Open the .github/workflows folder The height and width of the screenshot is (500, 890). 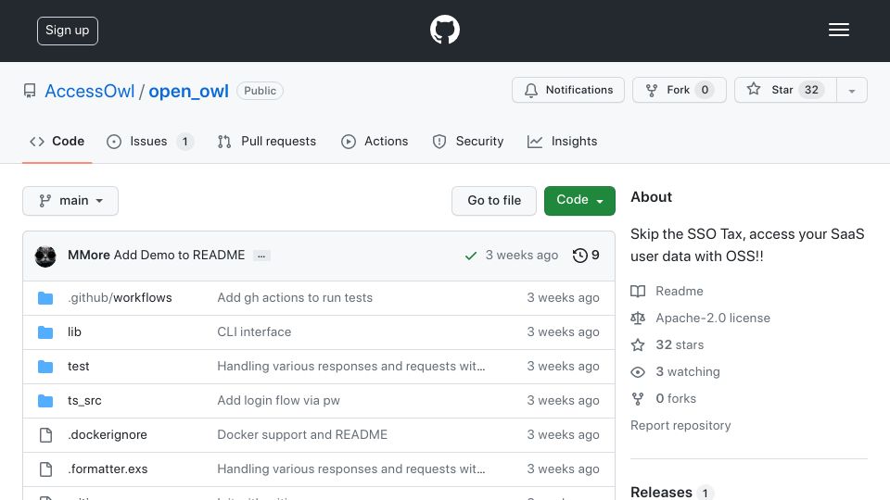click(120, 297)
